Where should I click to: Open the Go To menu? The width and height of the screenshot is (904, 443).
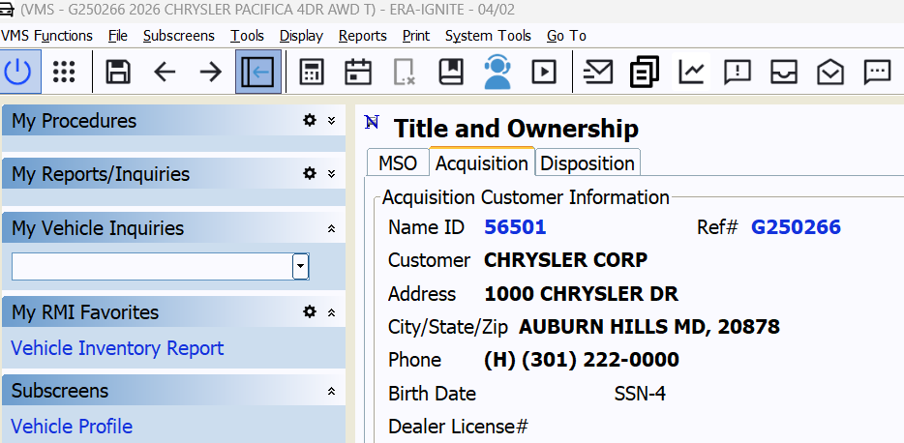pos(567,36)
